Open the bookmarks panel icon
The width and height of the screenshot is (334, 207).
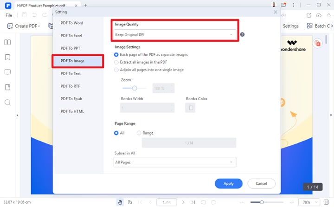pos(7,57)
